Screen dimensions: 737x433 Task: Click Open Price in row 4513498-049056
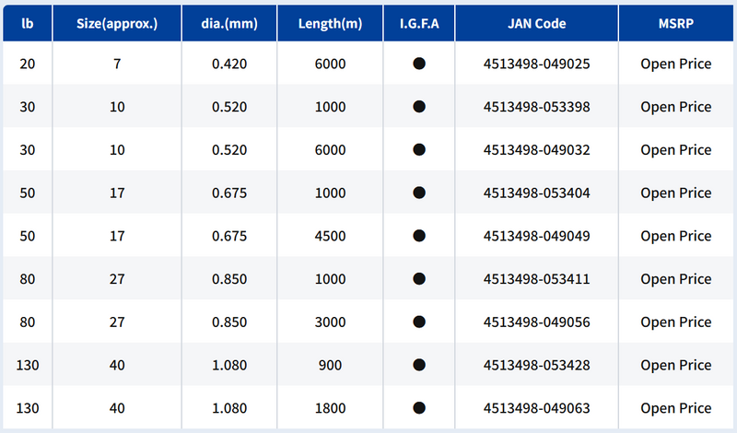coord(676,322)
